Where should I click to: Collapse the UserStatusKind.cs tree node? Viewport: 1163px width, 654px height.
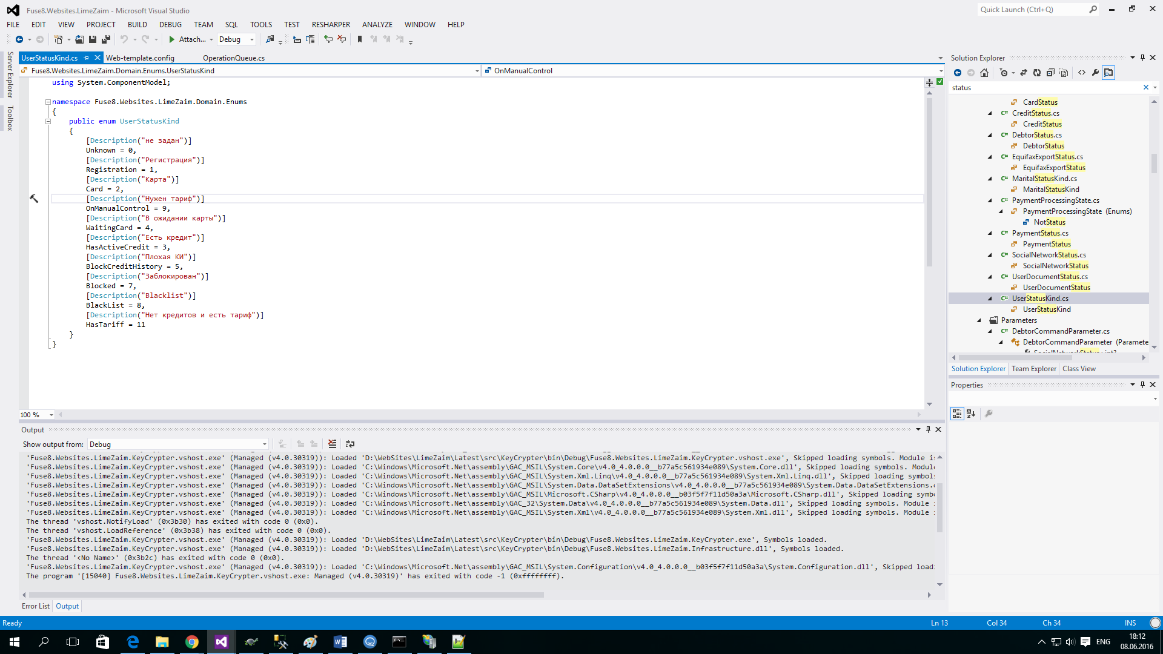click(x=990, y=299)
